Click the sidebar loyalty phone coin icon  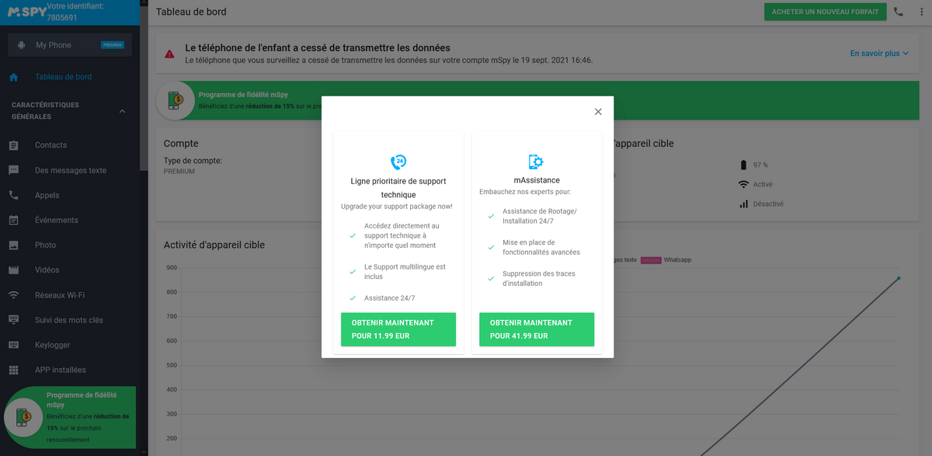(x=24, y=419)
